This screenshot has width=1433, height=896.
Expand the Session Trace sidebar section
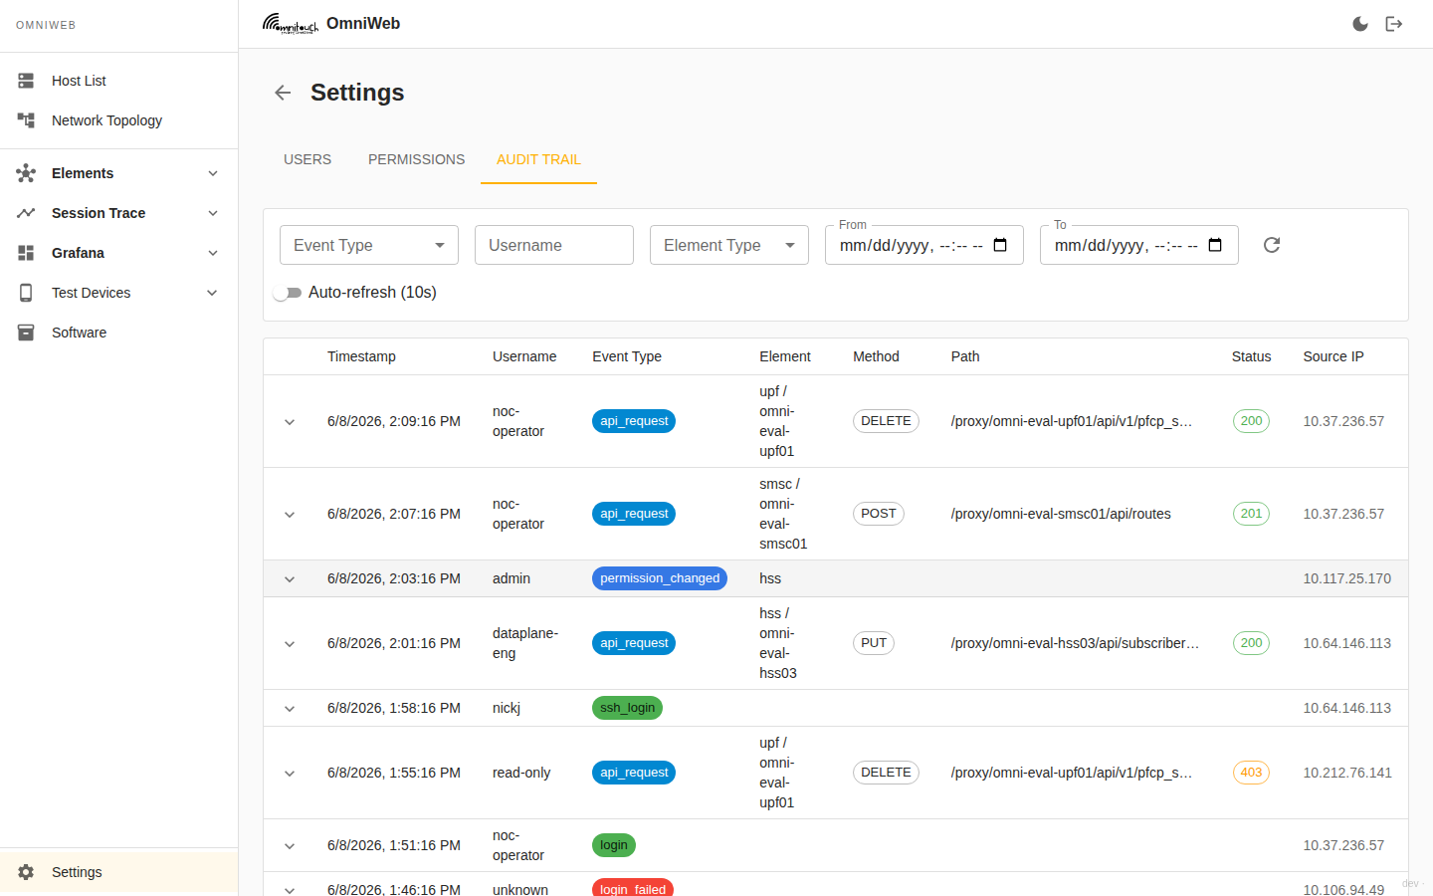coord(213,213)
